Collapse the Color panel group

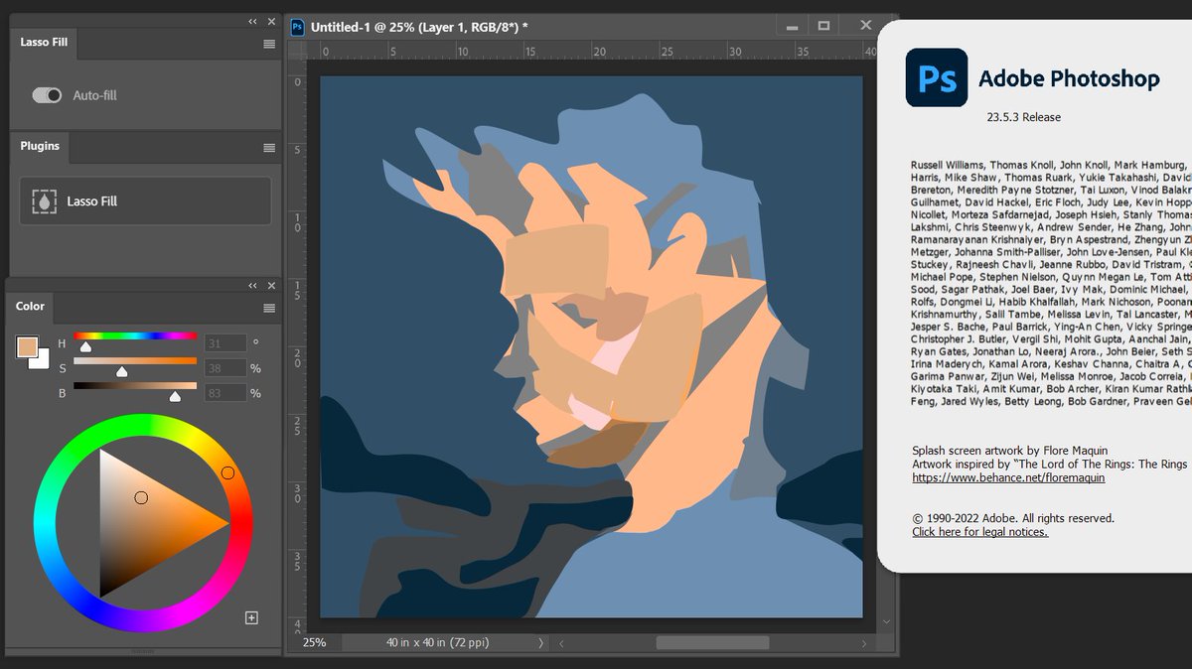click(253, 286)
